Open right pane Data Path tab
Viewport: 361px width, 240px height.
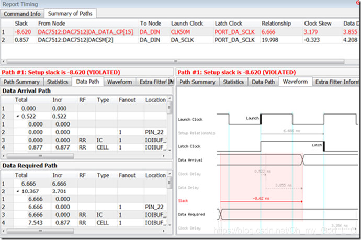tap(263, 82)
